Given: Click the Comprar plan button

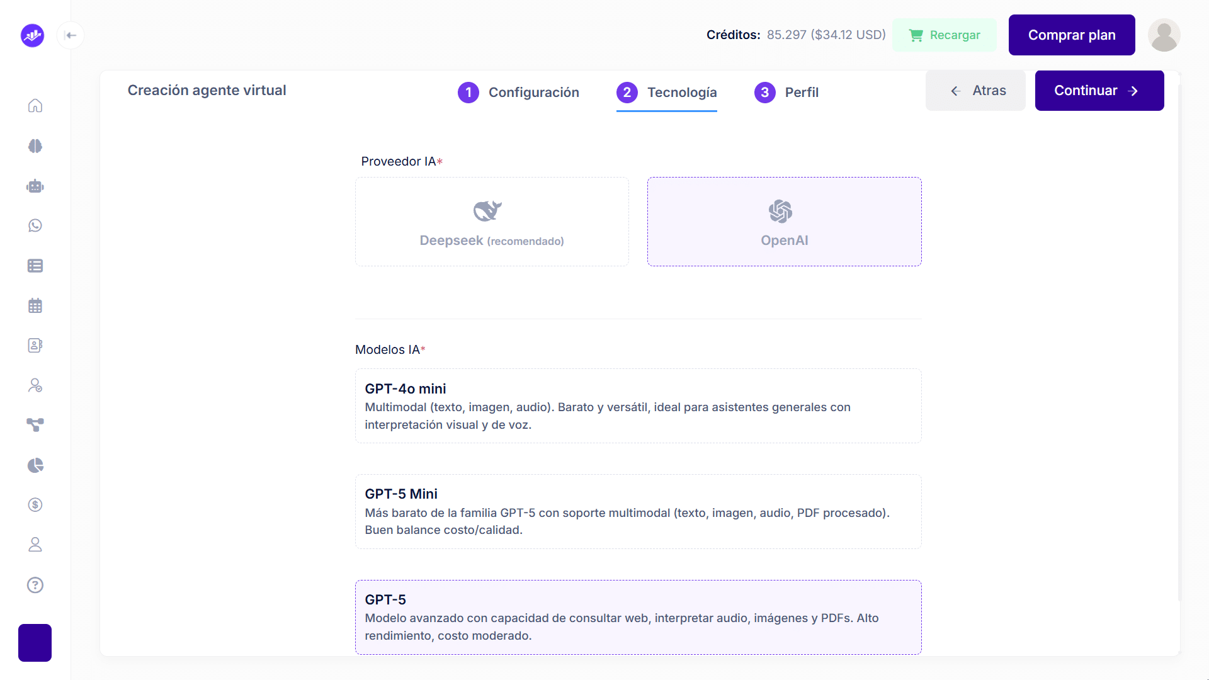Looking at the screenshot, I should tap(1072, 35).
